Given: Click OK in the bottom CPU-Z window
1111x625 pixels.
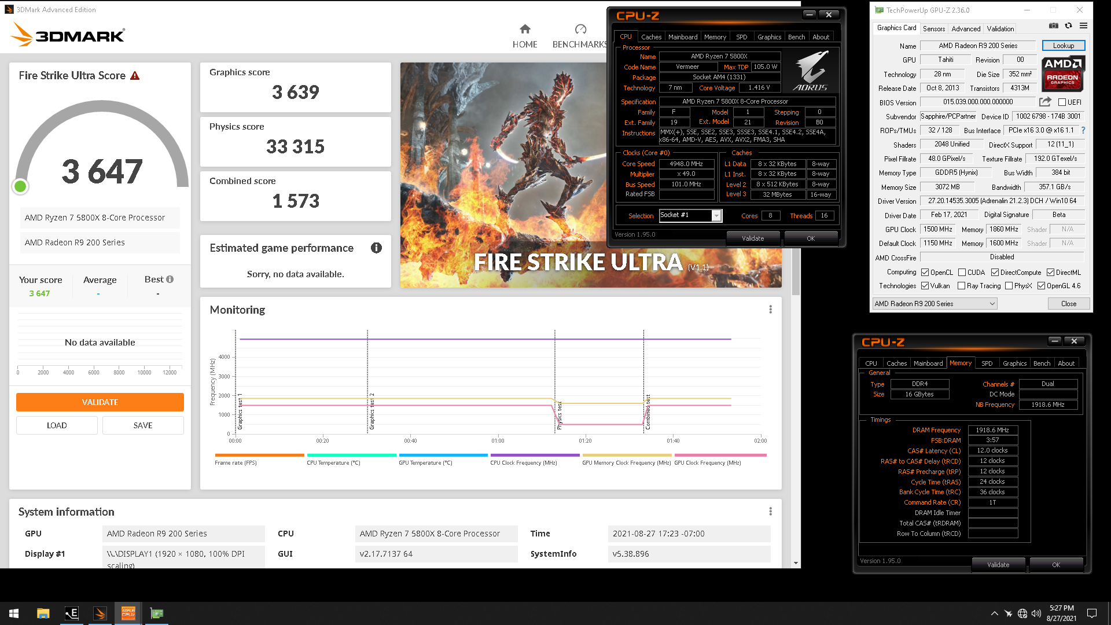Looking at the screenshot, I should [x=1055, y=565].
